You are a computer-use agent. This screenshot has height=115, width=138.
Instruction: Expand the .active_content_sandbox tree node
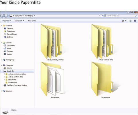5,74
